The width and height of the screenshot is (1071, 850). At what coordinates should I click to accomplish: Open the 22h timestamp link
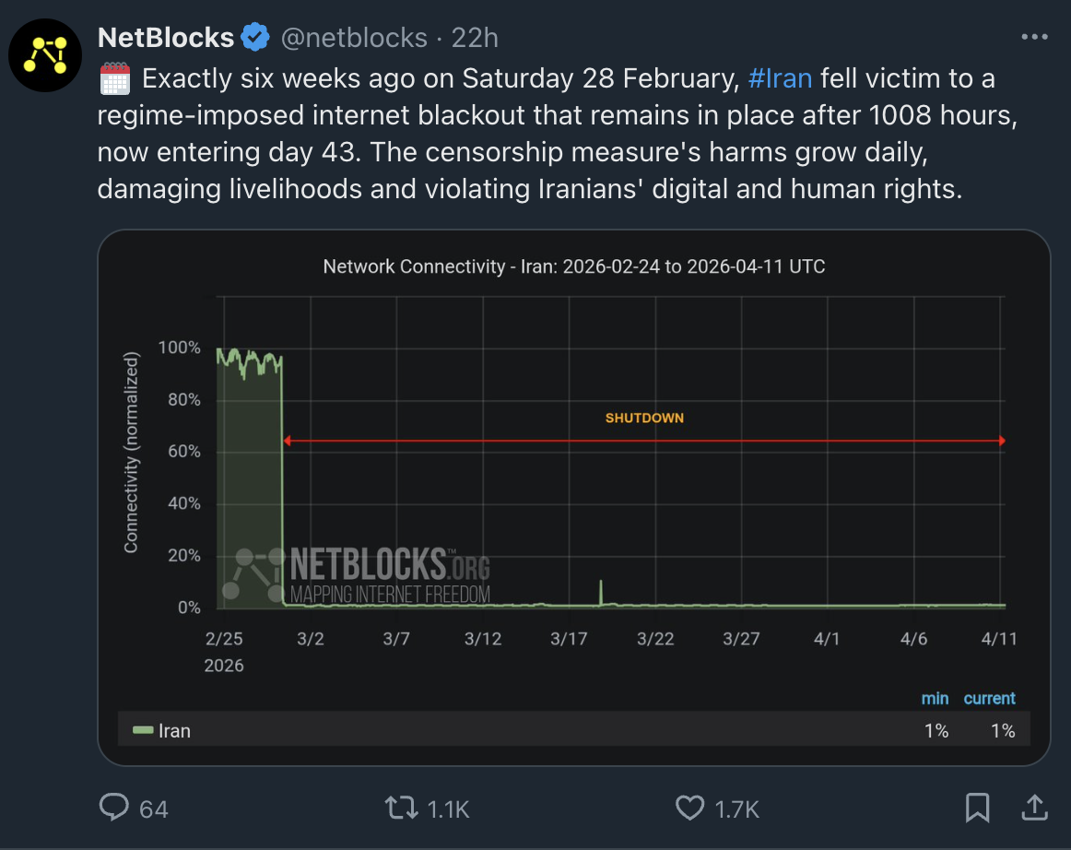pyautogui.click(x=475, y=38)
